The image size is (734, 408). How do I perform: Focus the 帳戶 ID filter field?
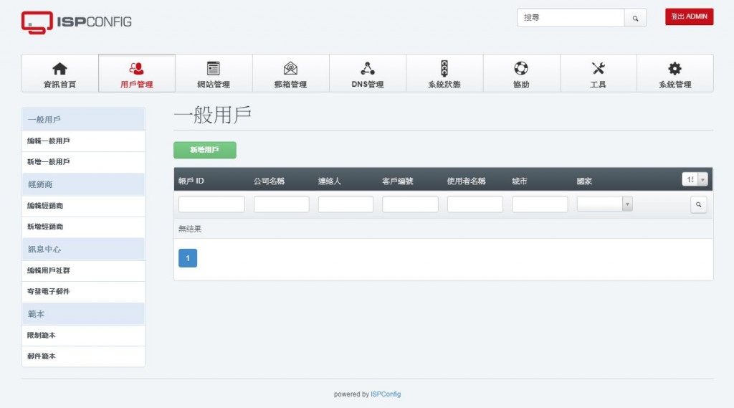click(x=211, y=204)
